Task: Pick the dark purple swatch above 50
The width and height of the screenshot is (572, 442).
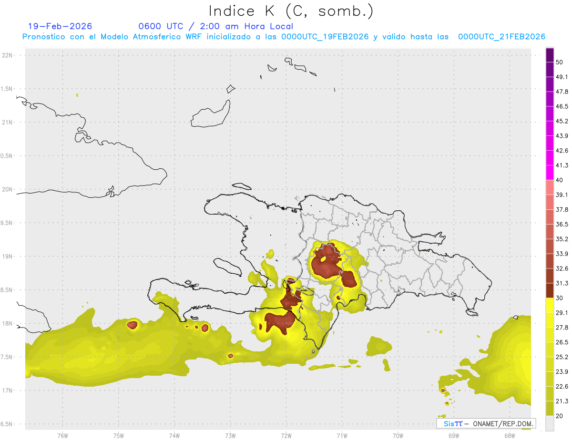Action: [550, 55]
